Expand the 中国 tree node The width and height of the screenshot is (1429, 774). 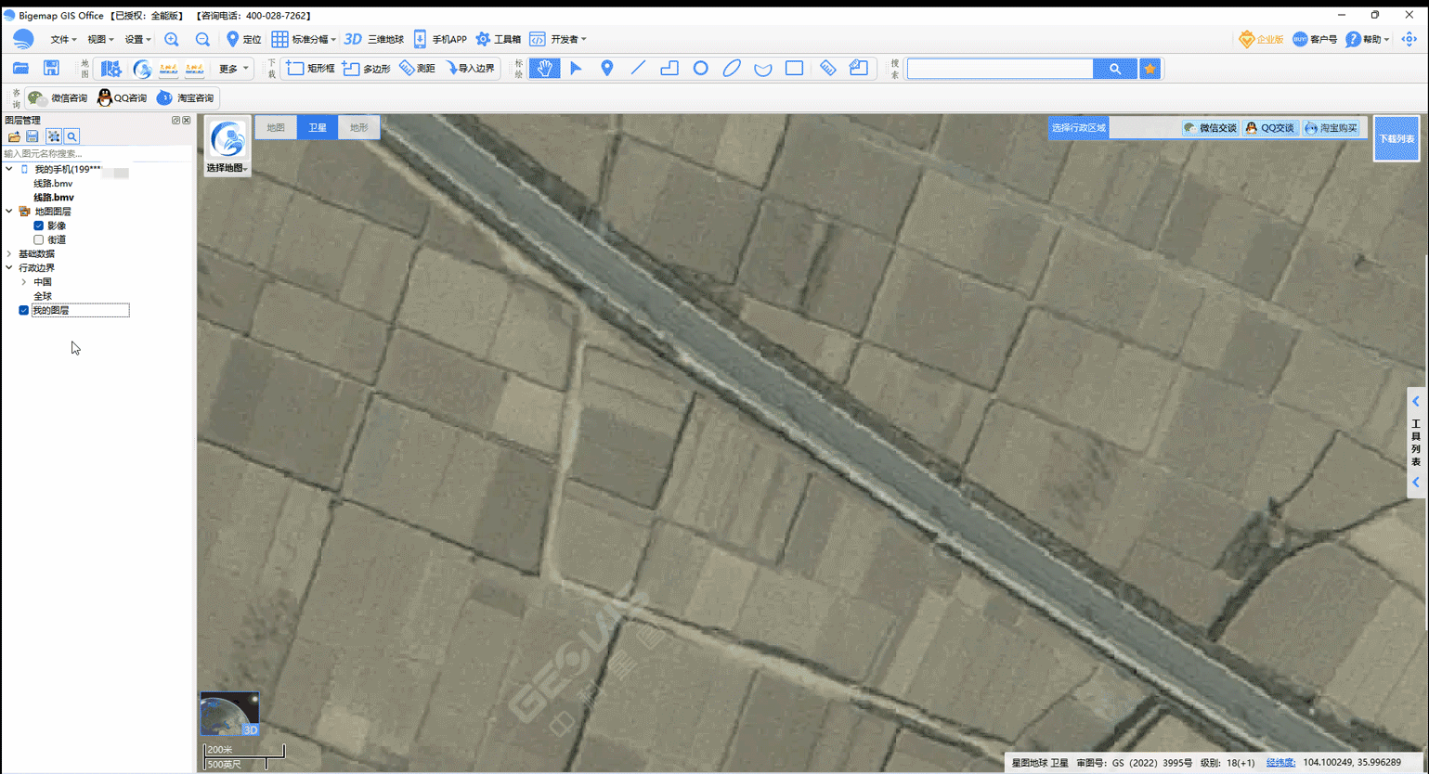(24, 282)
